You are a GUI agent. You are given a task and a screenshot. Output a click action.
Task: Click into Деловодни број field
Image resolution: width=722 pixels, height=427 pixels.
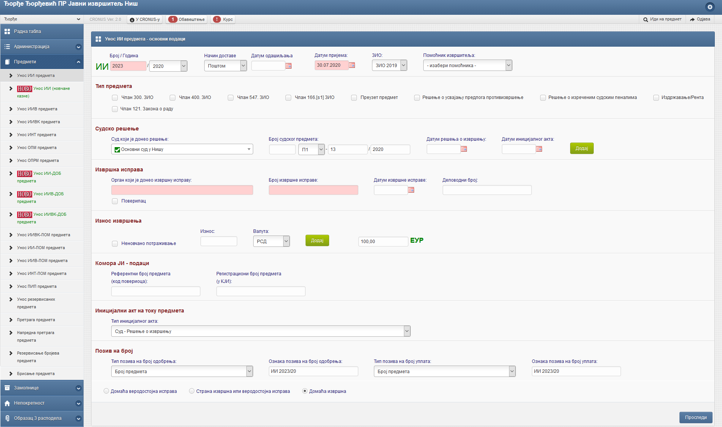[487, 190]
